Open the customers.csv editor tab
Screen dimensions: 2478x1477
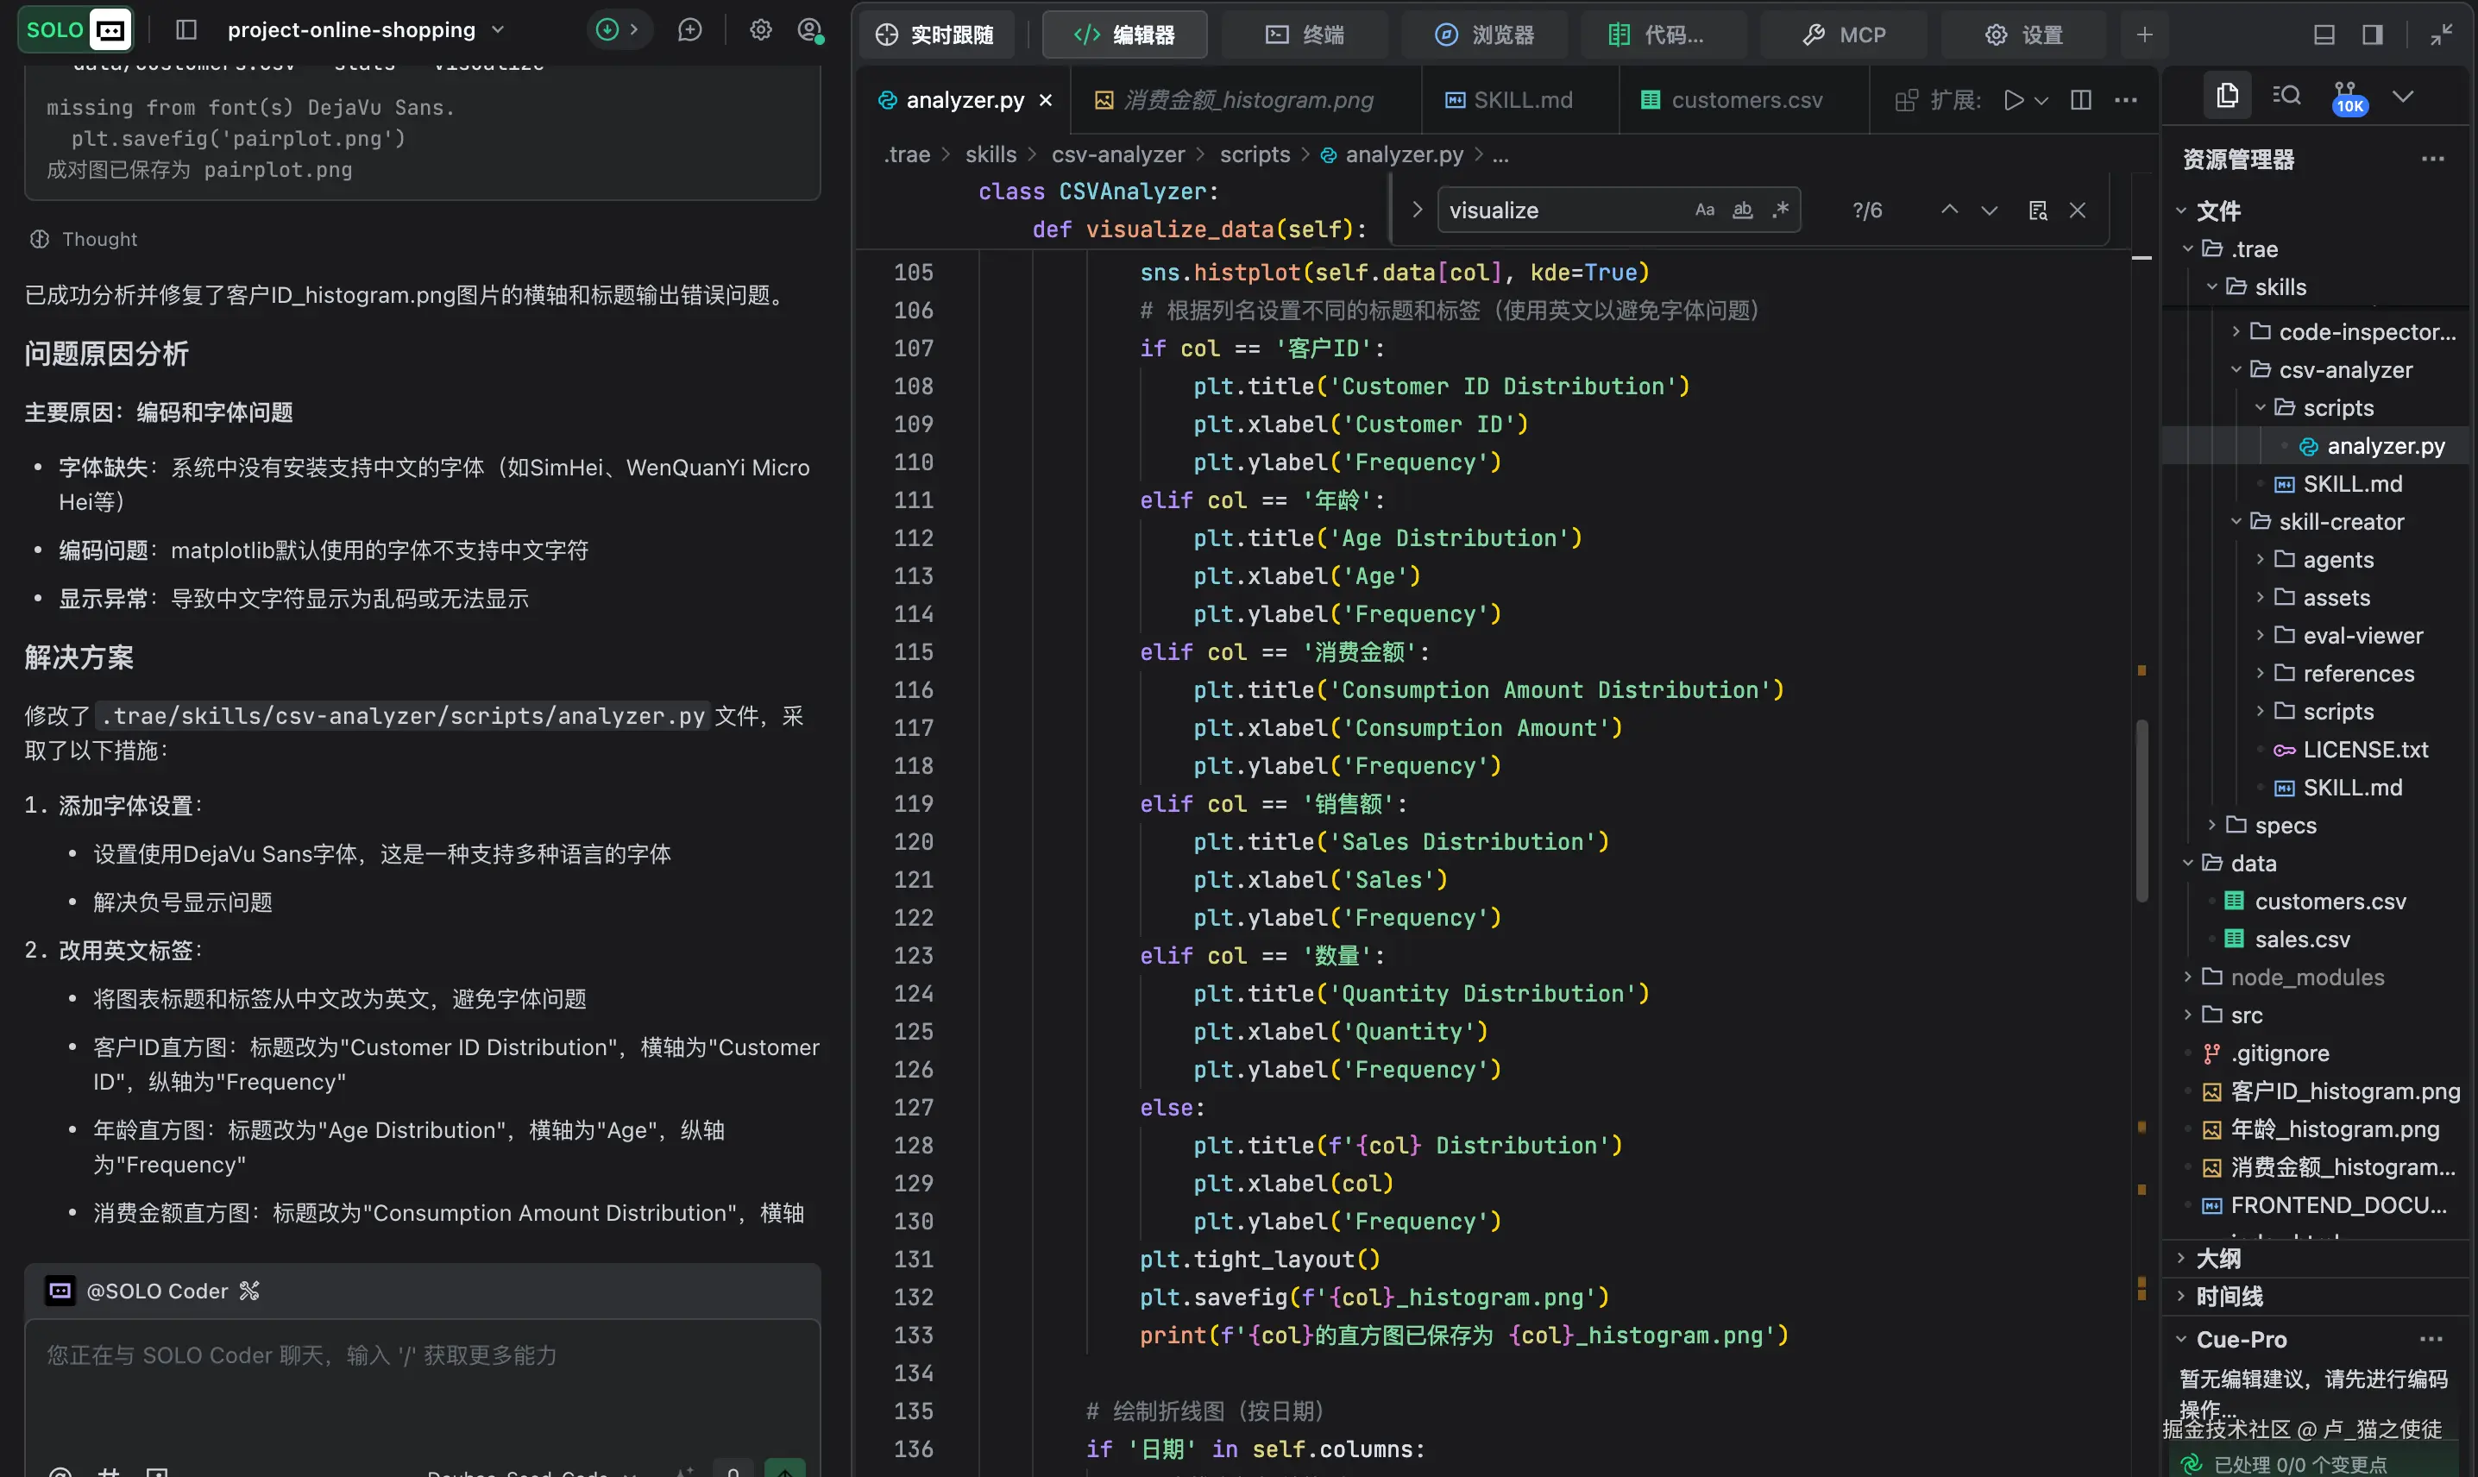tap(1745, 99)
